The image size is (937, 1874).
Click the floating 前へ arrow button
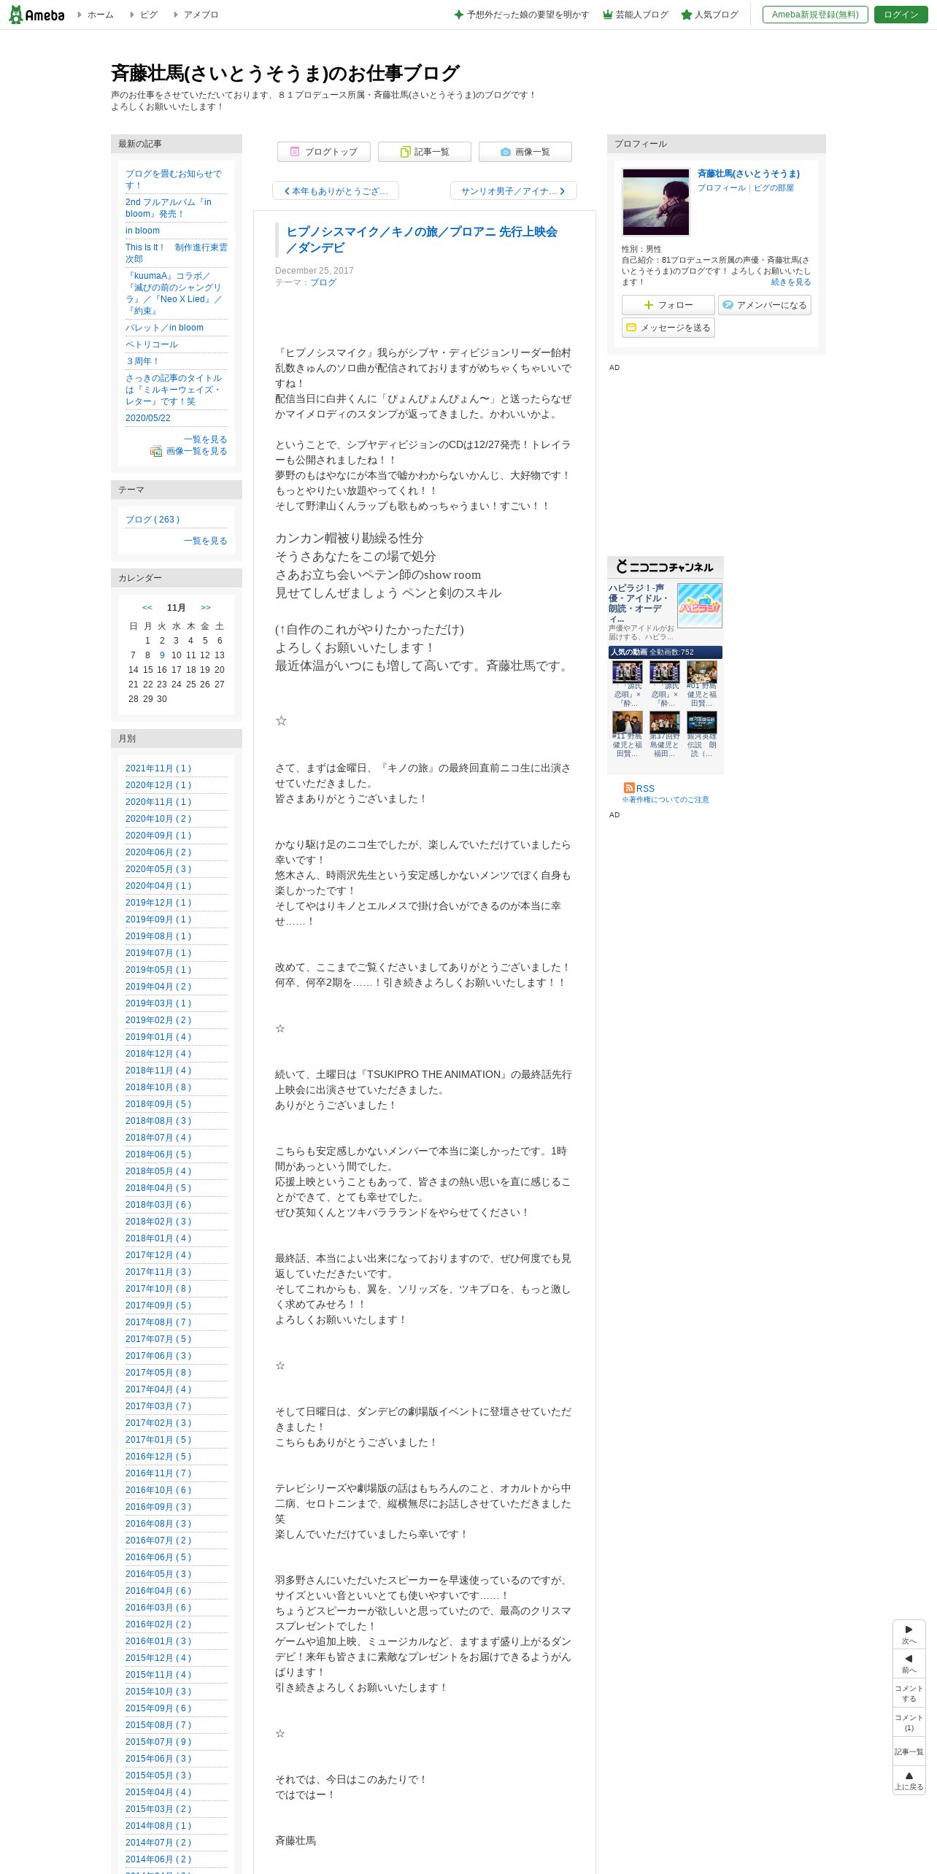tap(909, 1664)
